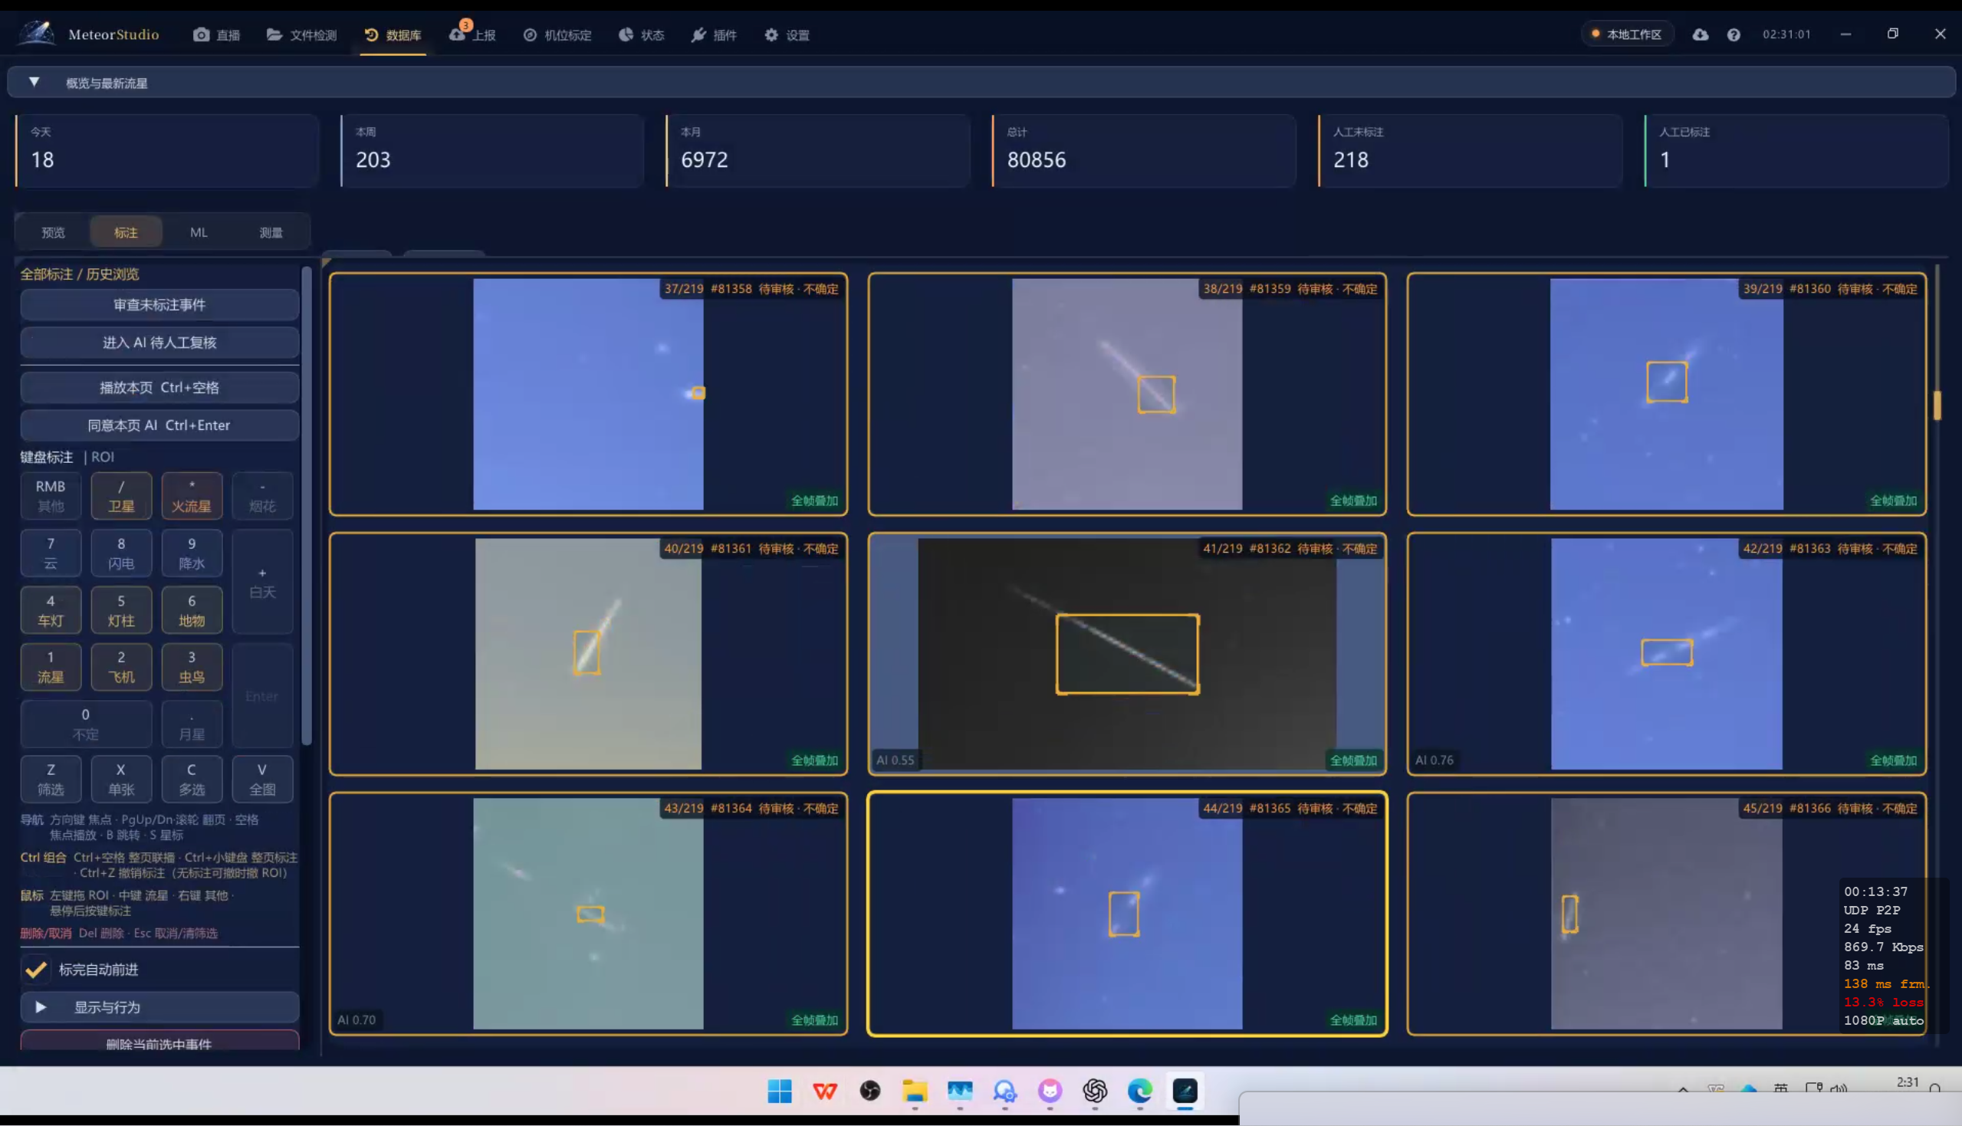Toggle the 标完自动前进 checkbox
This screenshot has width=1962, height=1126.
click(x=35, y=969)
